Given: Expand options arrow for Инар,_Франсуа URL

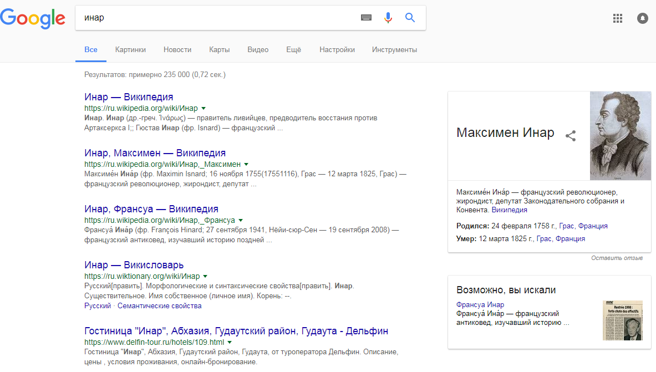Looking at the screenshot, I should tap(241, 221).
